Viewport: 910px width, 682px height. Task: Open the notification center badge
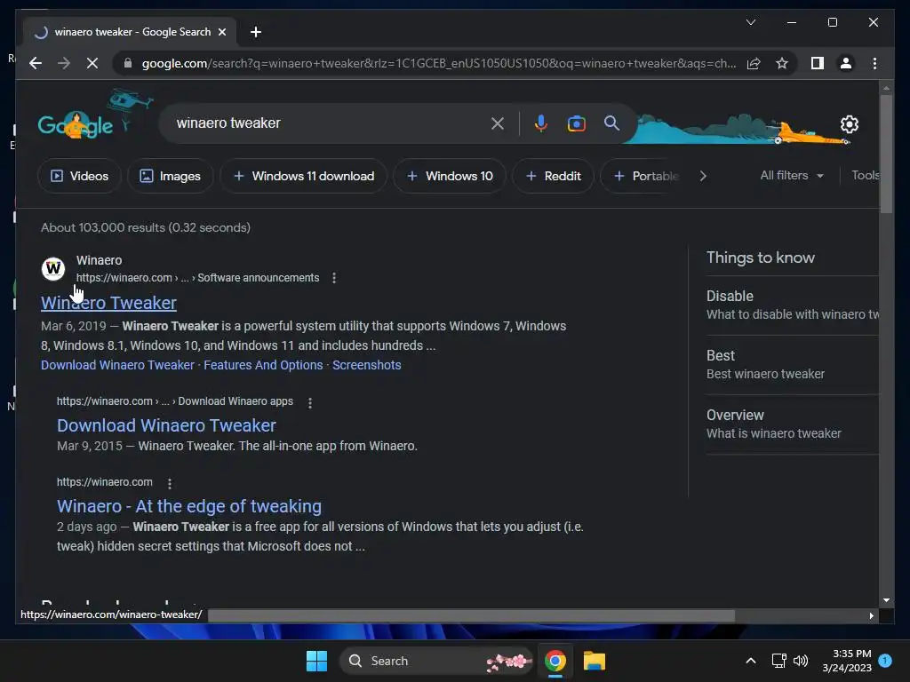point(885,660)
